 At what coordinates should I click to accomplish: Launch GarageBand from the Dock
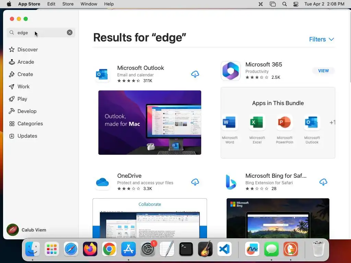[205, 249]
